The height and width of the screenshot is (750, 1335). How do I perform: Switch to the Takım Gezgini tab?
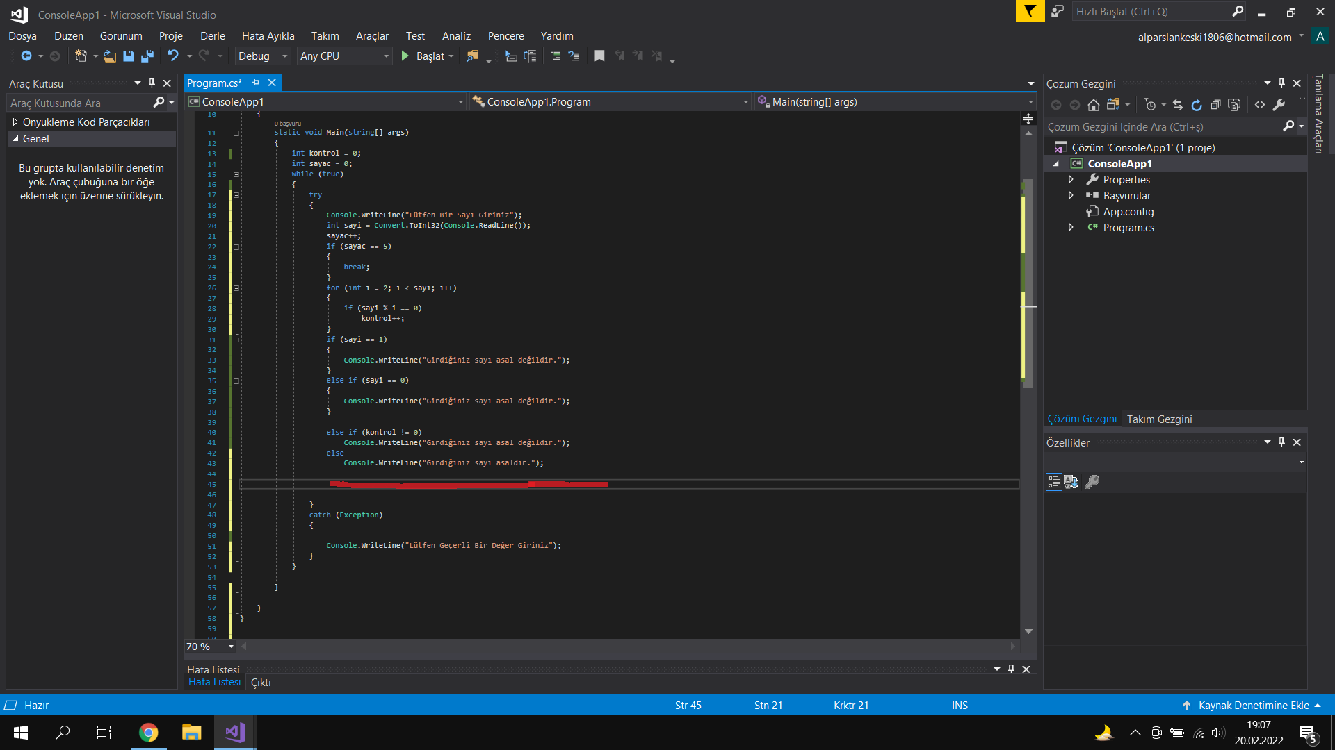(x=1159, y=419)
